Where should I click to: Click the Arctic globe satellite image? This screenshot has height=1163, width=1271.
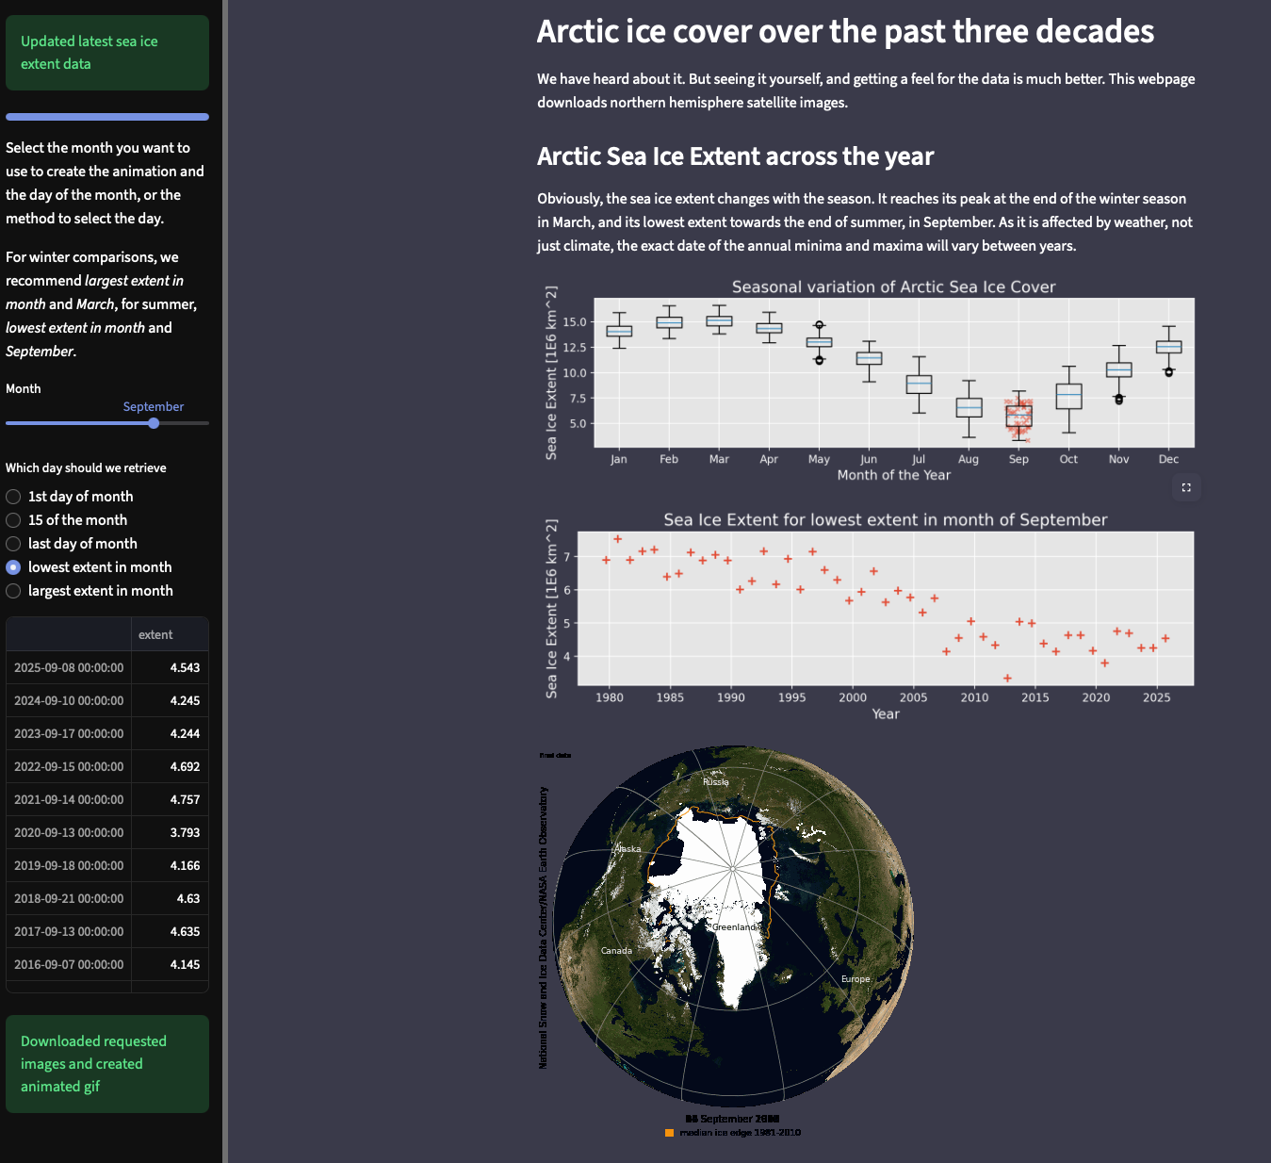click(735, 919)
